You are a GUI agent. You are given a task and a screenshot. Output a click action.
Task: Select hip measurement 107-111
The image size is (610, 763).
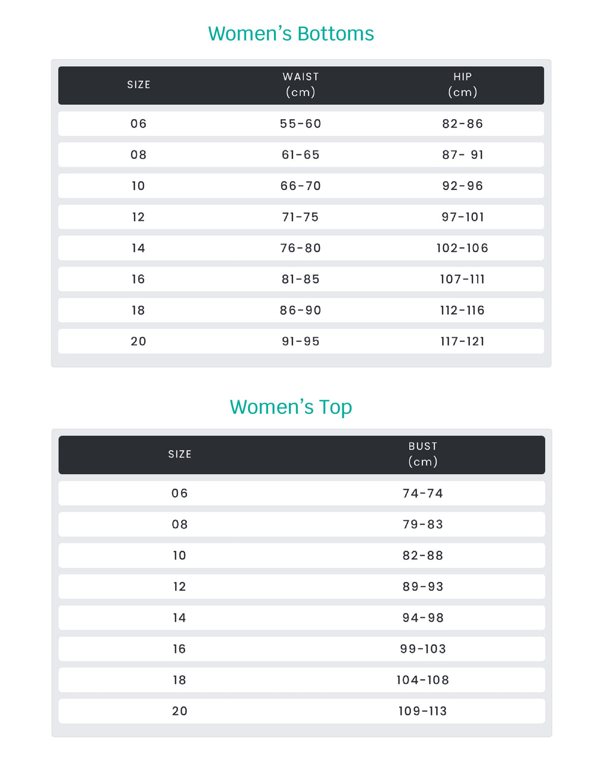(x=462, y=279)
